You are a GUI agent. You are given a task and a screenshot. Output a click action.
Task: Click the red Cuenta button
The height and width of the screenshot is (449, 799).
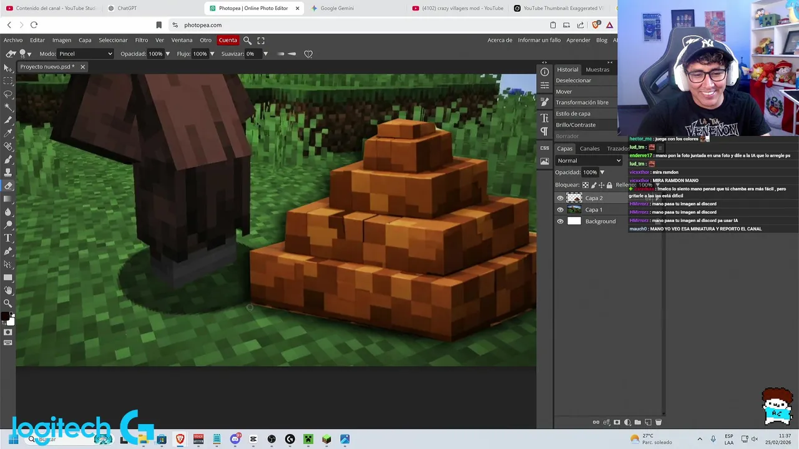(228, 40)
